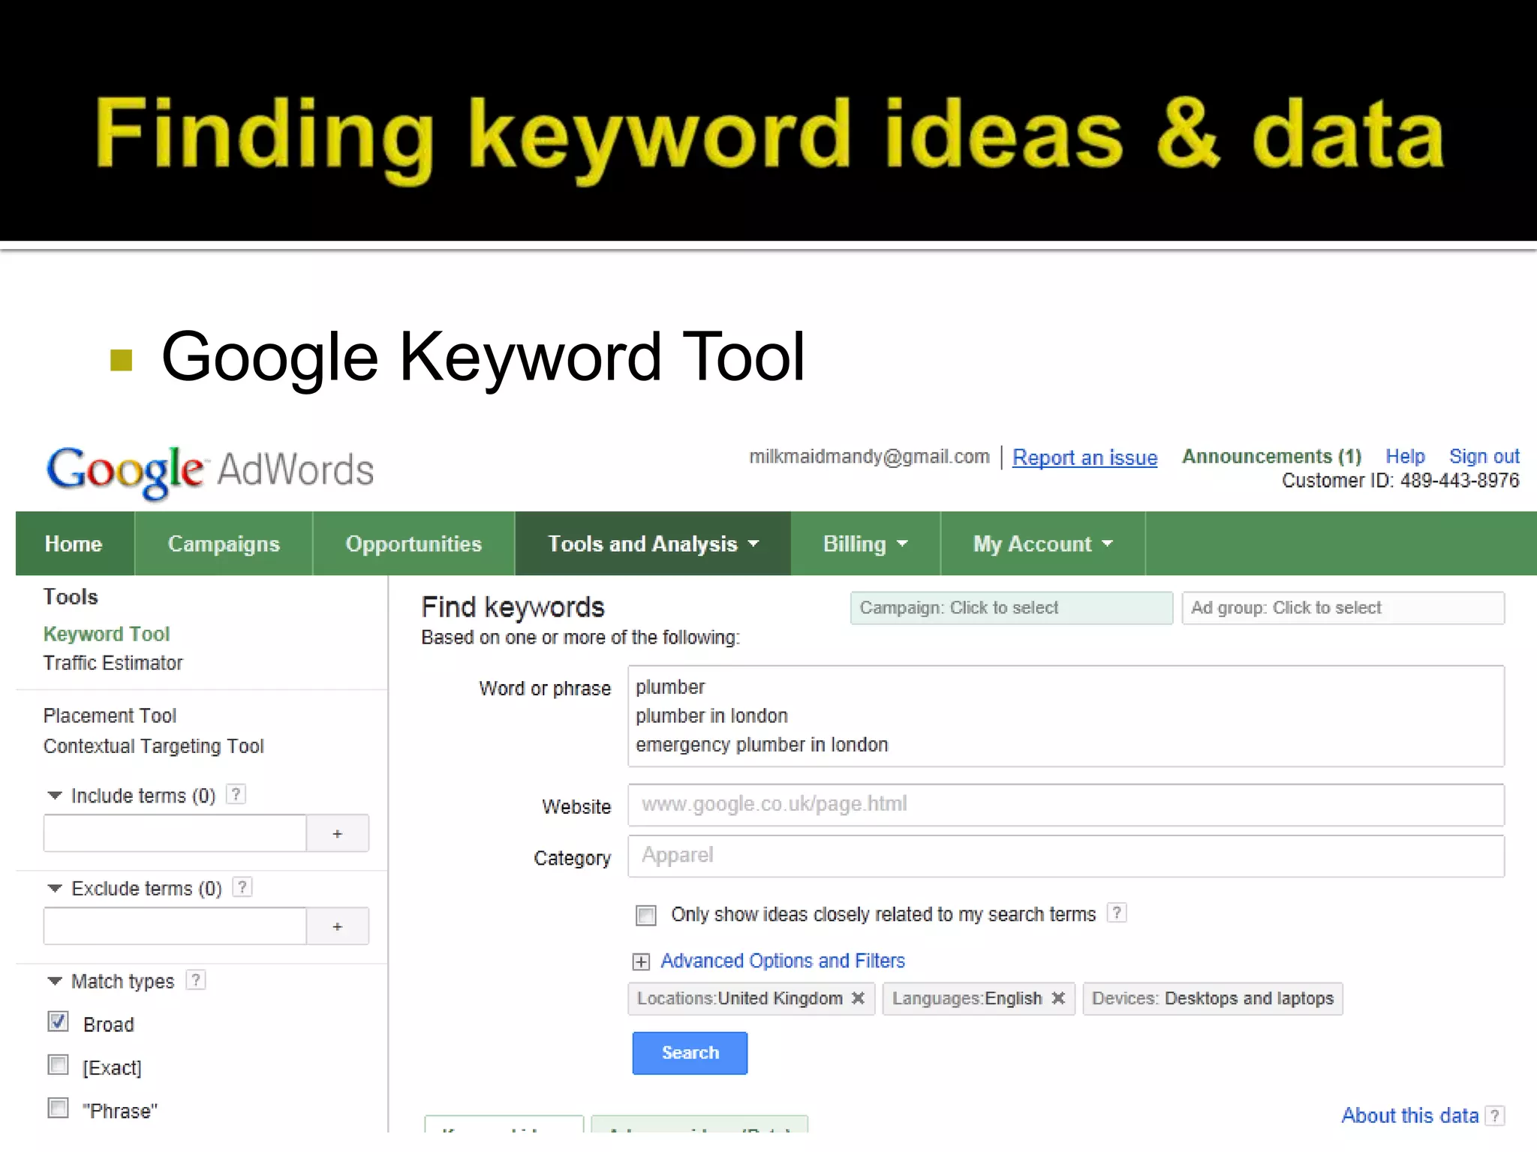
Task: Collapse the Exclude terms section
Action: tap(55, 889)
